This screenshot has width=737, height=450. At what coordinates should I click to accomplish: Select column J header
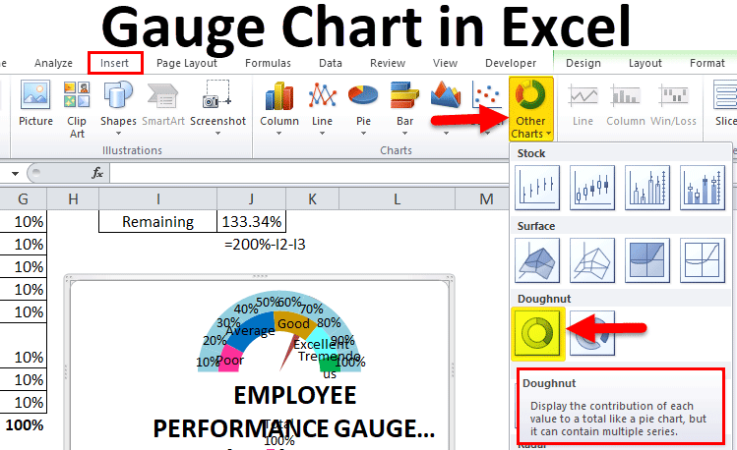pos(251,198)
